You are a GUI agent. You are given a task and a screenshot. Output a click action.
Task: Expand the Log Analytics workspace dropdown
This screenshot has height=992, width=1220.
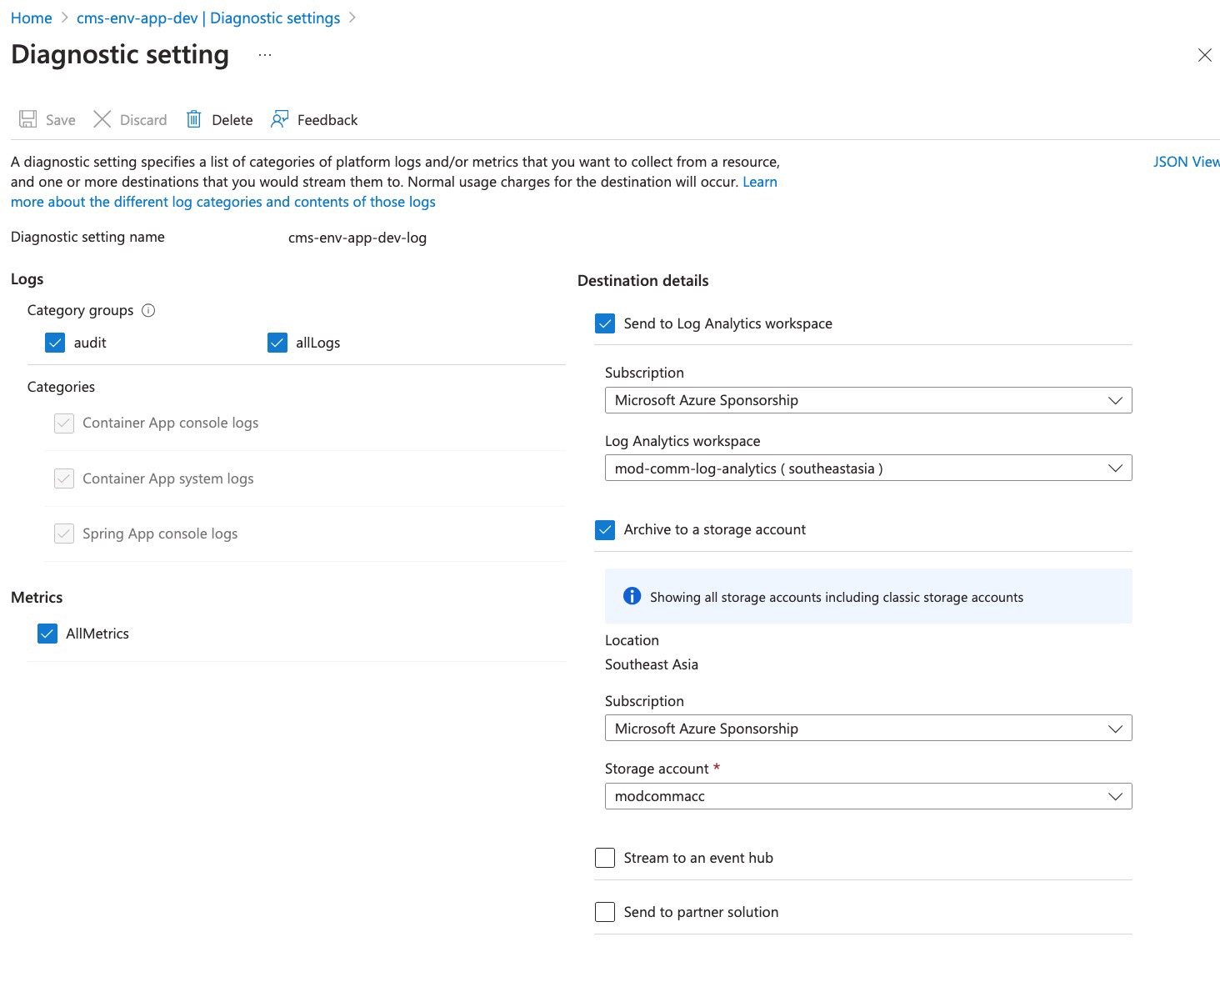(x=867, y=468)
